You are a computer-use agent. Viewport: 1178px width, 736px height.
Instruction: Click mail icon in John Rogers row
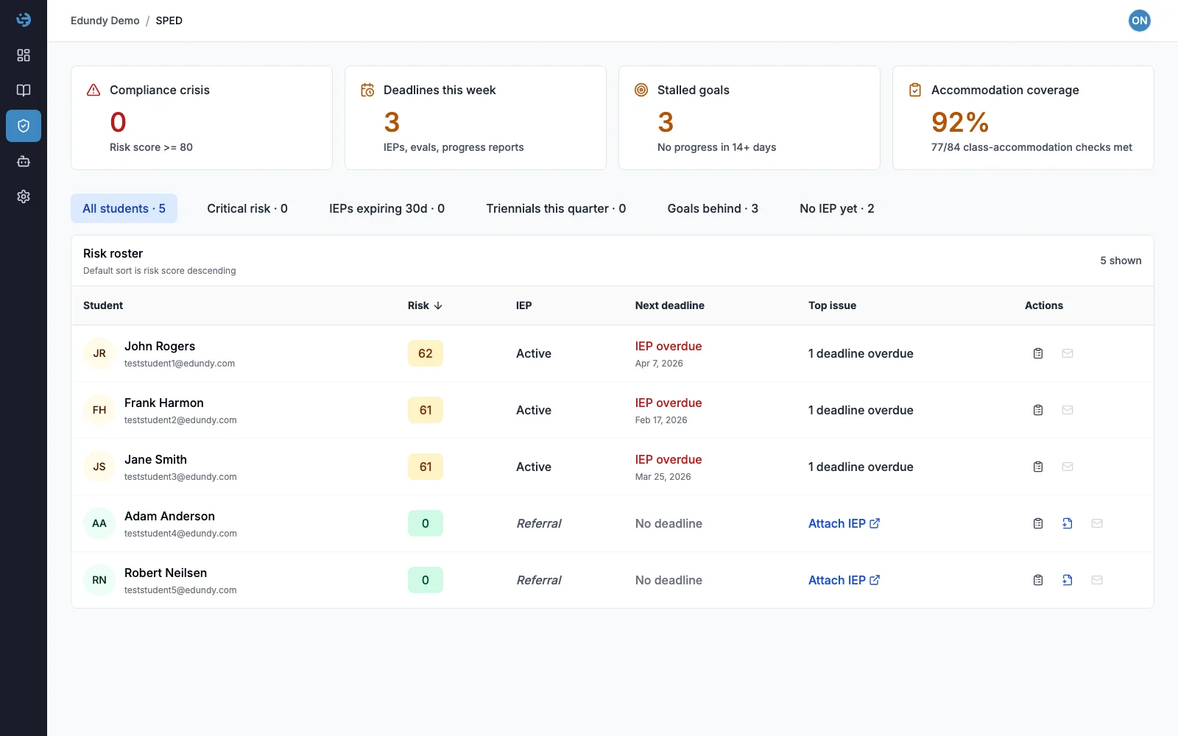coord(1068,353)
